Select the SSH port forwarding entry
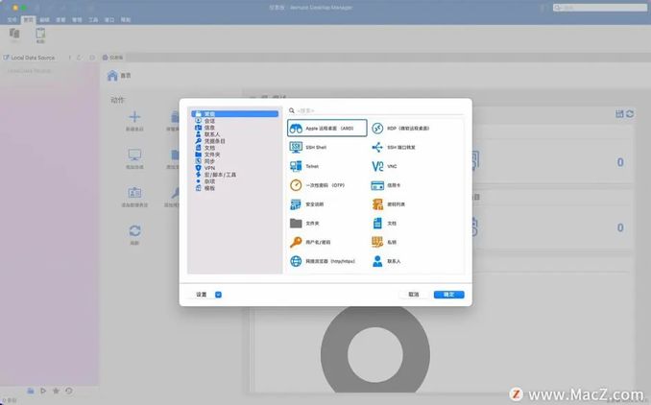This screenshot has width=651, height=405. click(394, 147)
